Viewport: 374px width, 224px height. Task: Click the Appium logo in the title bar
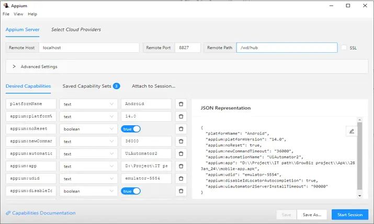(x=6, y=5)
